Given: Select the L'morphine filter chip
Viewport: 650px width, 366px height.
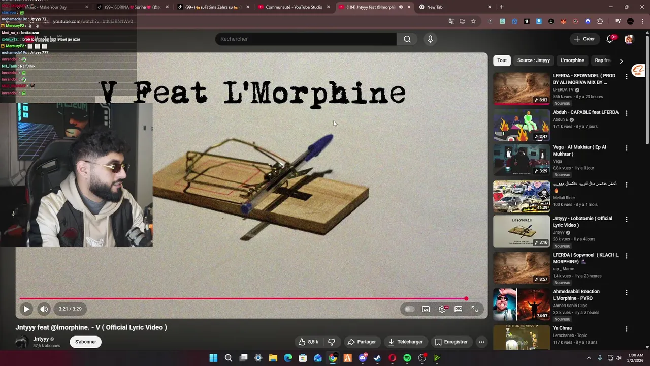Looking at the screenshot, I should pyautogui.click(x=572, y=60).
